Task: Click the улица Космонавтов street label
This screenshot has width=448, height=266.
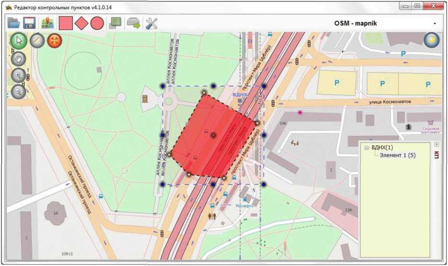Action: [390, 102]
